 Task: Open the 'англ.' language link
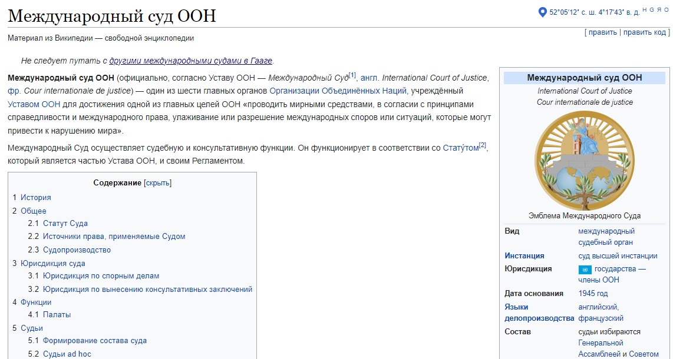click(x=370, y=78)
